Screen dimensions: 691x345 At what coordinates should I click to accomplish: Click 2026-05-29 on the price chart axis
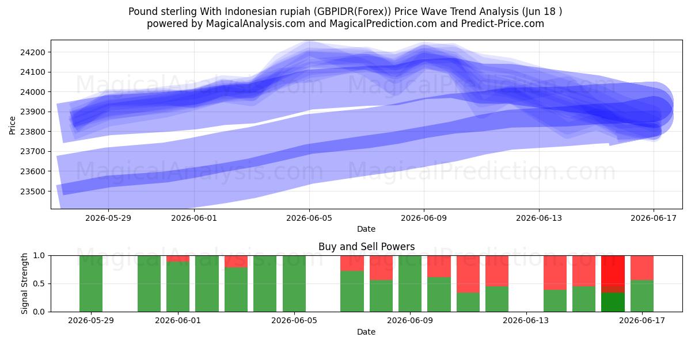point(108,218)
